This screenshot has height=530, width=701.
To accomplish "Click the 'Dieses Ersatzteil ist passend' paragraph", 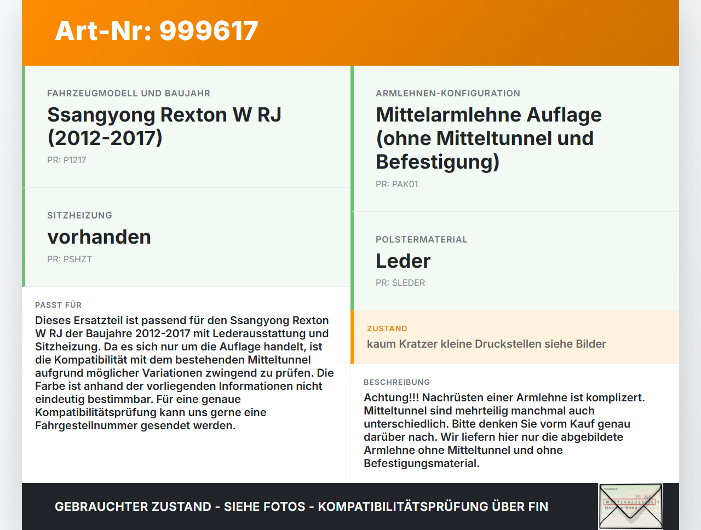I will click(185, 373).
